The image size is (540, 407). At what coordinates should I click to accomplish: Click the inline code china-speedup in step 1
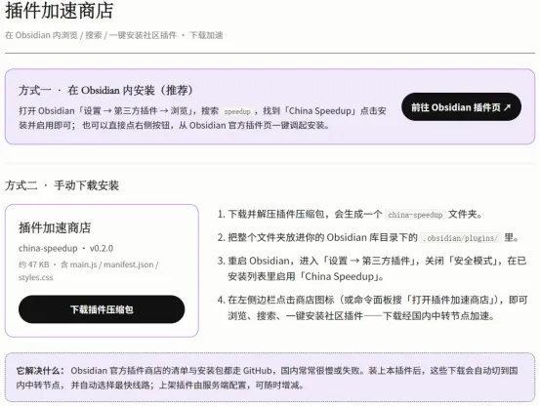(x=415, y=215)
